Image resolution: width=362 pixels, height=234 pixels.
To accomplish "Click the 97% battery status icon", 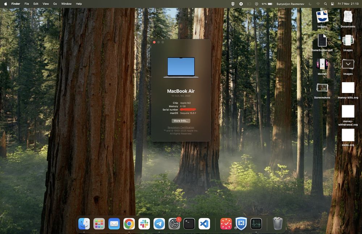I will click(268, 4).
